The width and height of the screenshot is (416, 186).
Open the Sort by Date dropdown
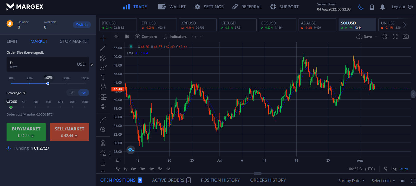pos(351,181)
